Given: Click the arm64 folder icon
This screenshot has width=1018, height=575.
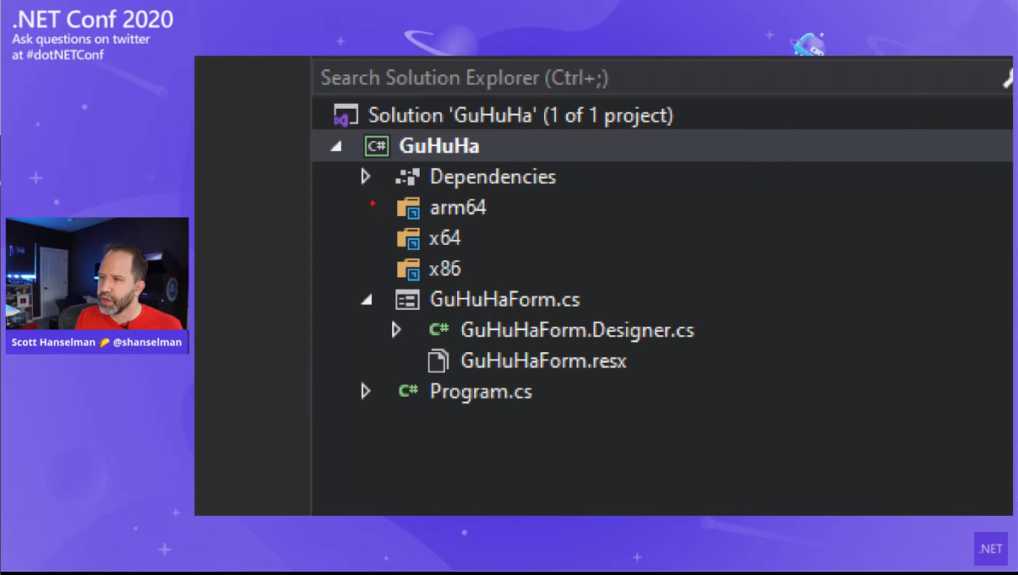Looking at the screenshot, I should (x=408, y=208).
